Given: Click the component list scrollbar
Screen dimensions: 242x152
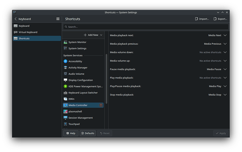Looking at the screenshot, I should click(106, 79).
